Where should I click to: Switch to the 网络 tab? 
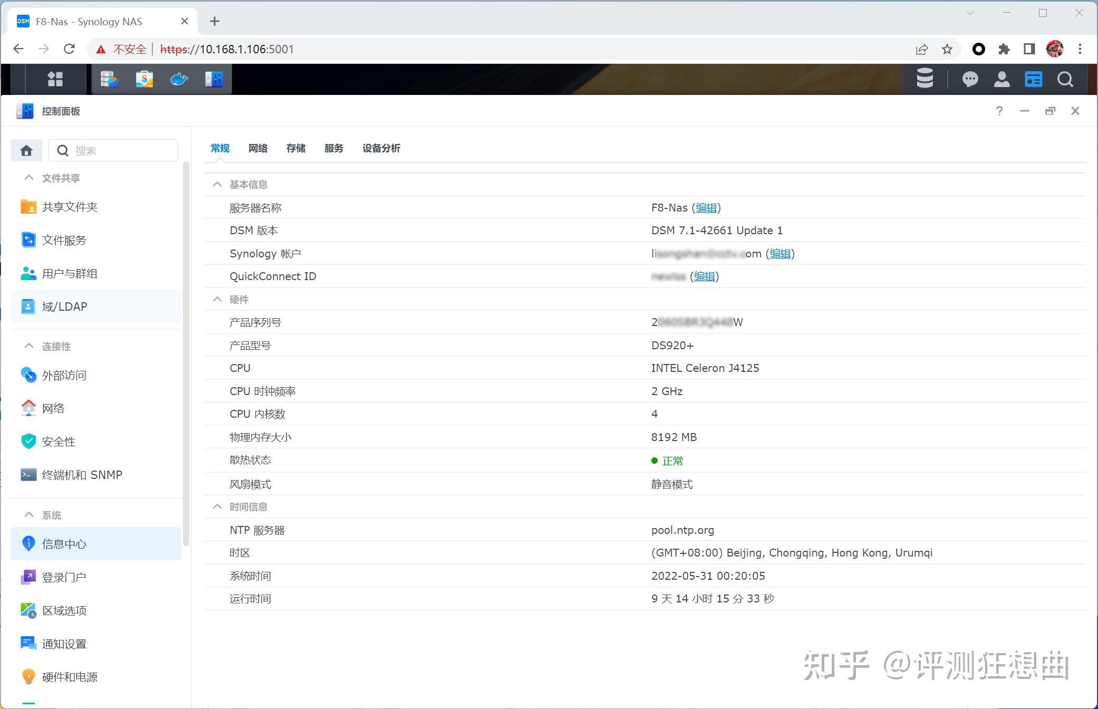click(258, 148)
